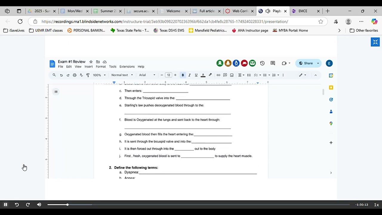The height and width of the screenshot is (215, 382).
Task: Click the skip backward playback button
Action: 17,205
